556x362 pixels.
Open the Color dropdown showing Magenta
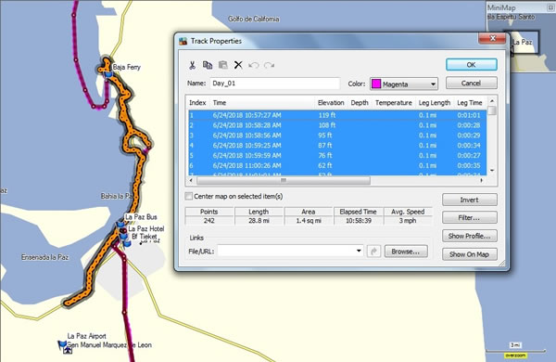coord(404,84)
